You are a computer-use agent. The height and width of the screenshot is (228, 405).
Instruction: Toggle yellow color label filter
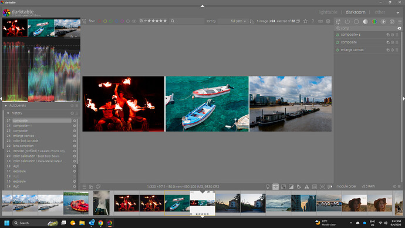(105, 21)
